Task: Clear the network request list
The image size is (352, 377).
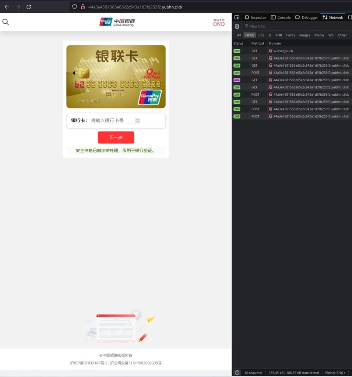Action: click(x=237, y=26)
